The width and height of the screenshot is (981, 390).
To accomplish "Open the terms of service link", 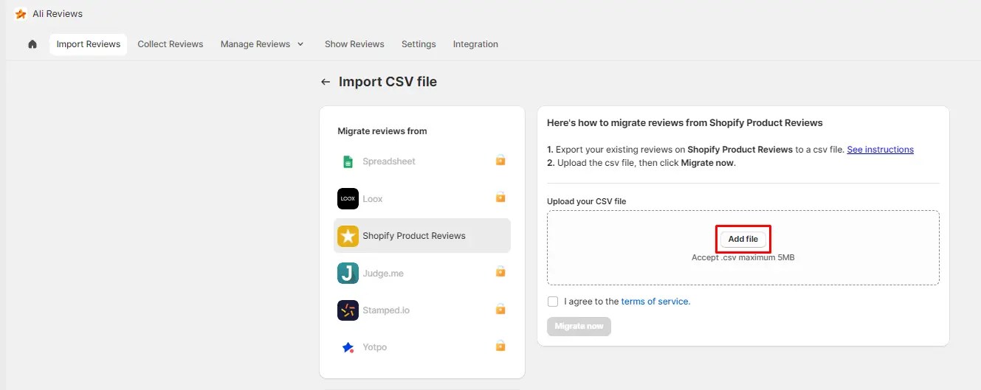I will click(x=655, y=302).
